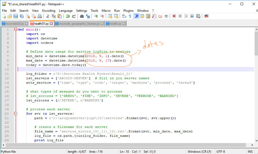Click the horizontal scrollbar thumb

126,145
